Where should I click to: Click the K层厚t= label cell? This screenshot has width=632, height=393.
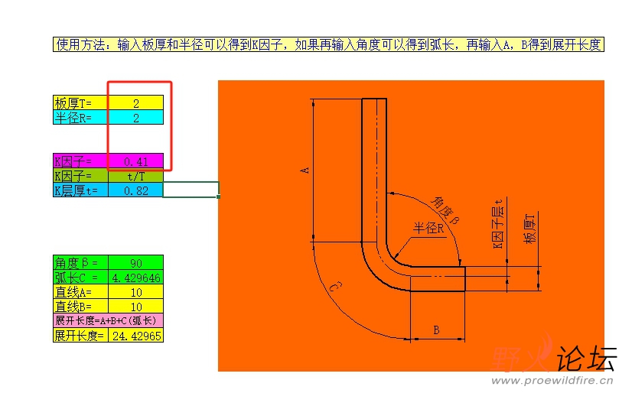click(x=80, y=190)
